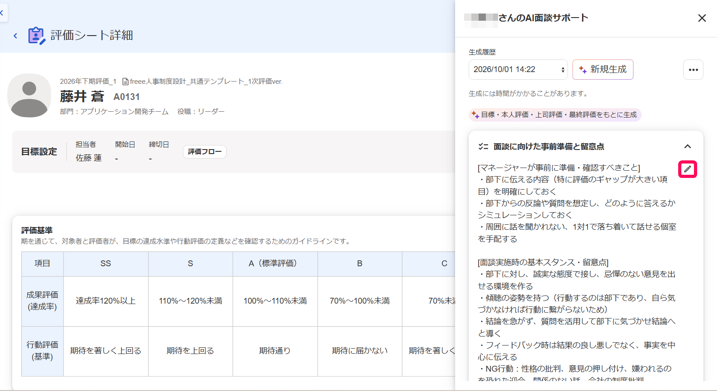The image size is (717, 391).
Task: Click the cell 100%～110%未満
Action: (275, 301)
